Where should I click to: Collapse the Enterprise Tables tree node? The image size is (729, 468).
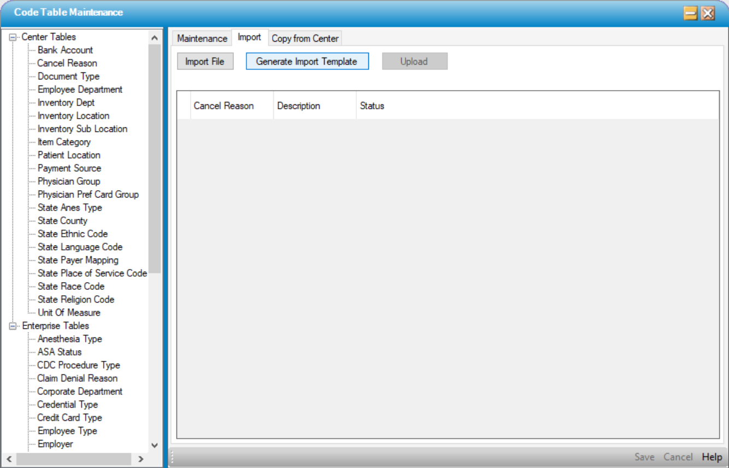click(13, 326)
